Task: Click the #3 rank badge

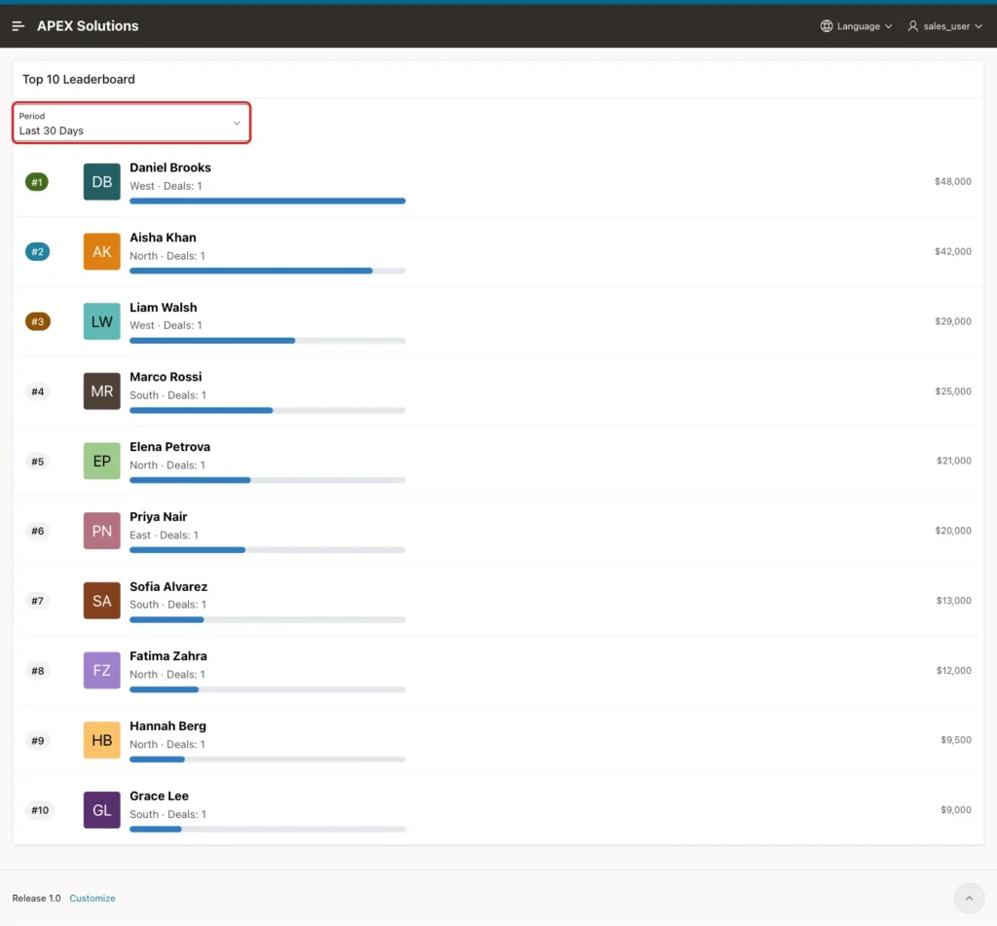Action: 38,321
